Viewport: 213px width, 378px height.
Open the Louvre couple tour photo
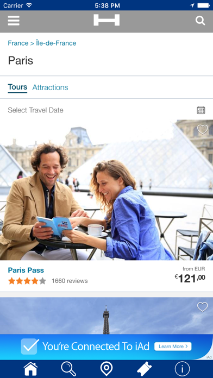[106, 190]
